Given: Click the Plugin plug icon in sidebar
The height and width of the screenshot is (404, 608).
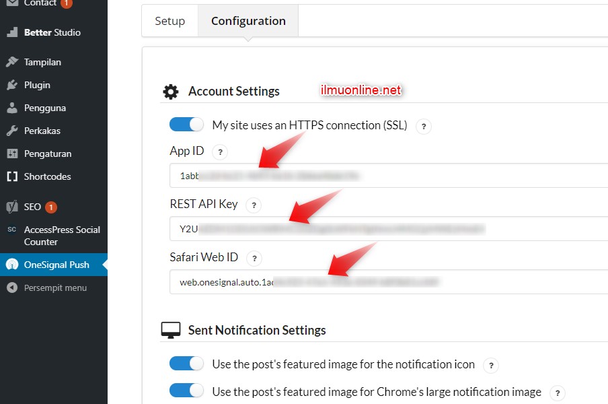Looking at the screenshot, I should coord(11,85).
